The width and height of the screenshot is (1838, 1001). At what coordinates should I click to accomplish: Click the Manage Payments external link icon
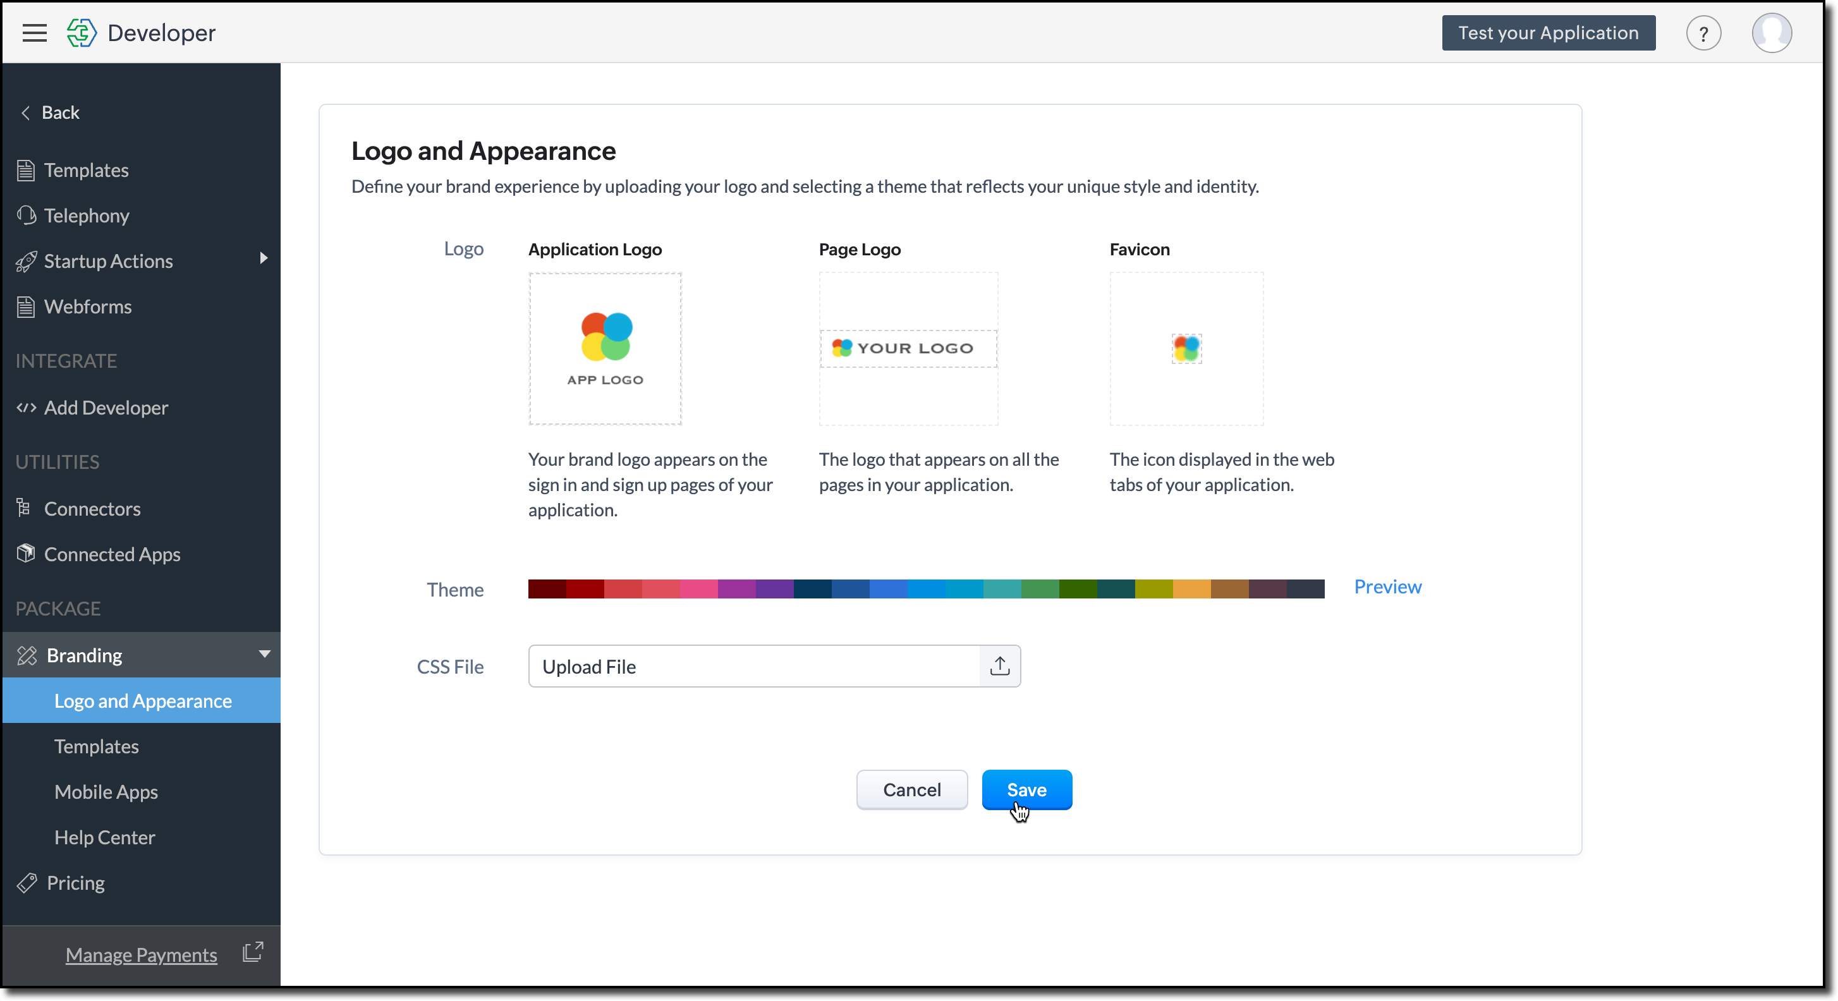(x=253, y=952)
